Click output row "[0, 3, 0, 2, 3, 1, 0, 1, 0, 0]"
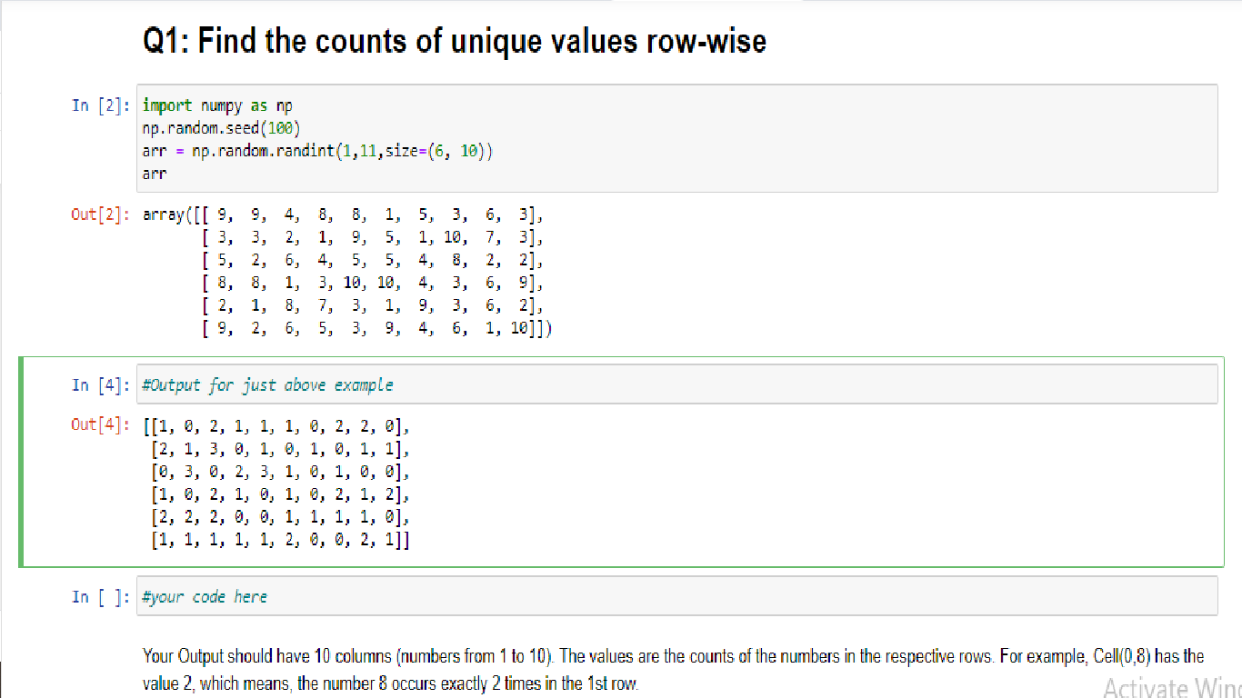 click(281, 472)
